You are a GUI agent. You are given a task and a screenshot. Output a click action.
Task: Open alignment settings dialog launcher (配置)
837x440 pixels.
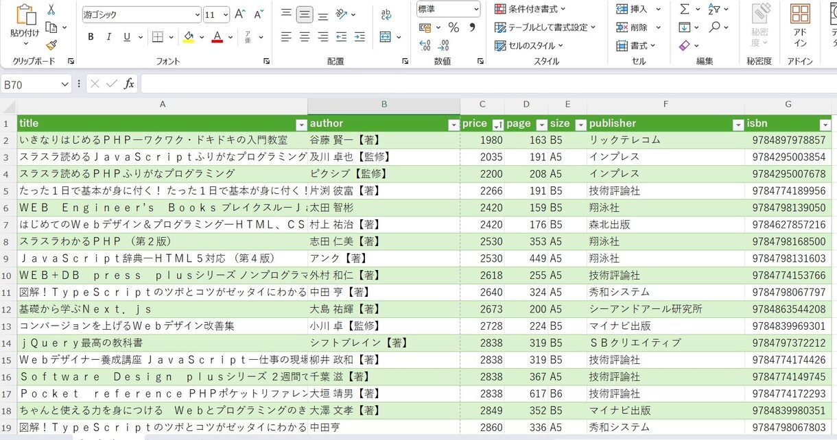(x=405, y=61)
